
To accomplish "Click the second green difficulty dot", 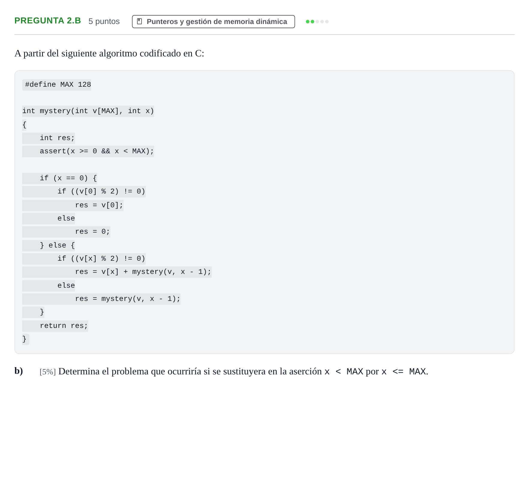I will (x=312, y=22).
